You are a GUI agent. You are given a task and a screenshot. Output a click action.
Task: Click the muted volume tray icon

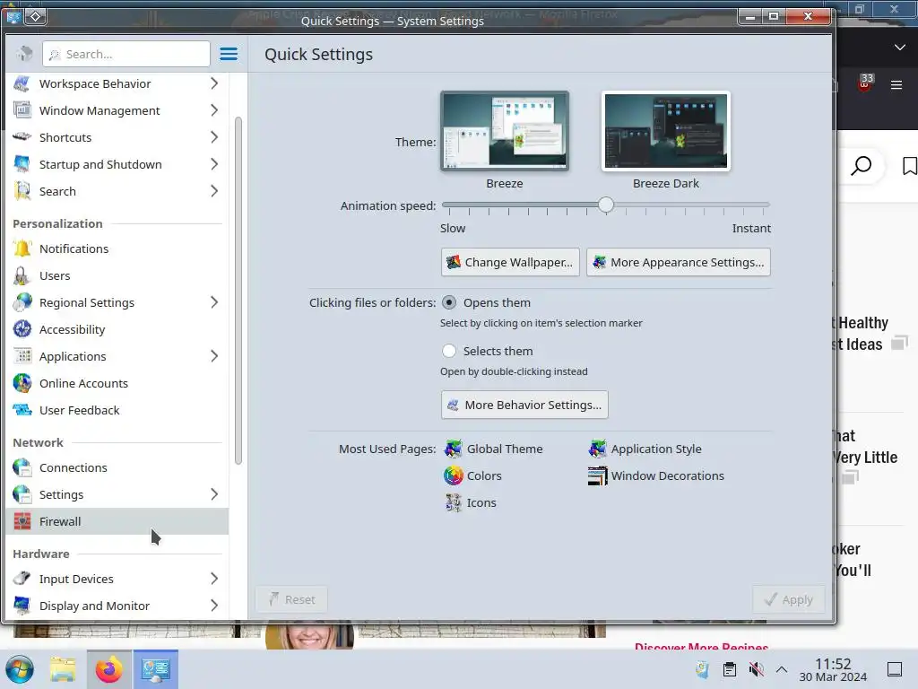tap(756, 669)
